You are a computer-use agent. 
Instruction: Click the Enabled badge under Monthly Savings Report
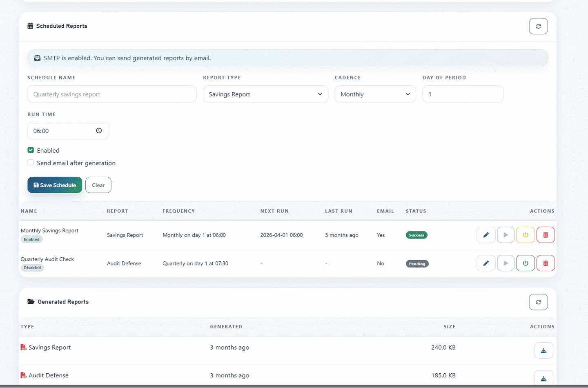coord(32,239)
